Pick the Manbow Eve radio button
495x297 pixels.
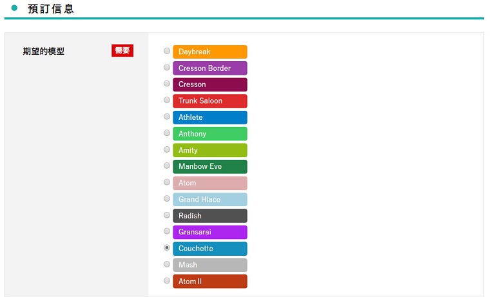[x=167, y=166]
